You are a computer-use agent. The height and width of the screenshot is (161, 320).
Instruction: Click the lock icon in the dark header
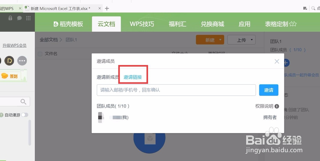[10, 18]
